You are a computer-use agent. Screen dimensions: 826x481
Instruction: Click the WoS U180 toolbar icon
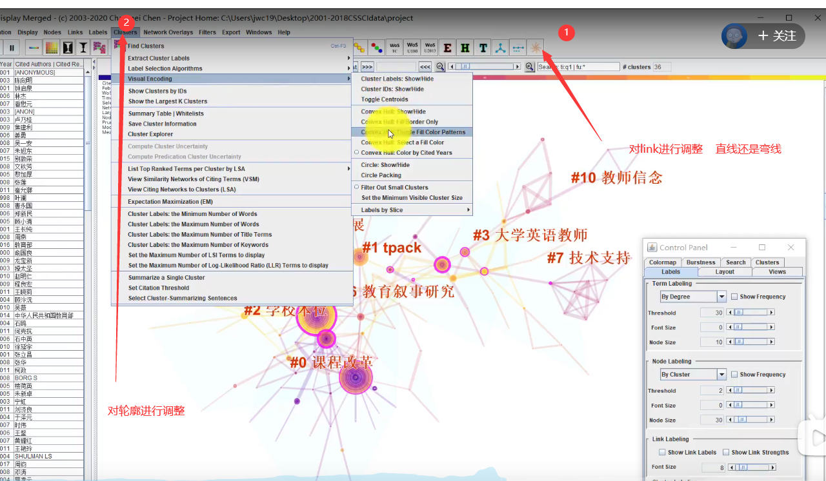click(x=412, y=48)
